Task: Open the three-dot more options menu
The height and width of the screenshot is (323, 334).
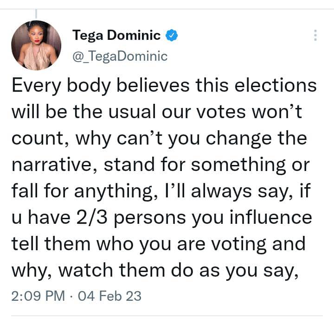Action: [x=315, y=36]
